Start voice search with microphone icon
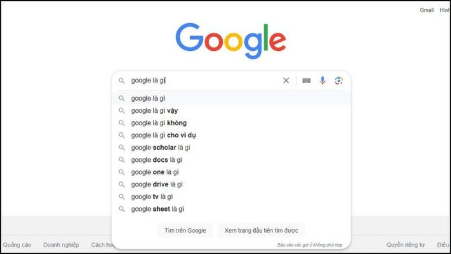This screenshot has width=451, height=254. point(322,81)
